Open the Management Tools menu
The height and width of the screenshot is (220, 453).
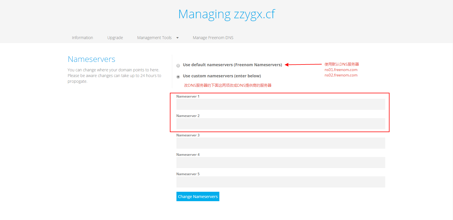coord(154,38)
